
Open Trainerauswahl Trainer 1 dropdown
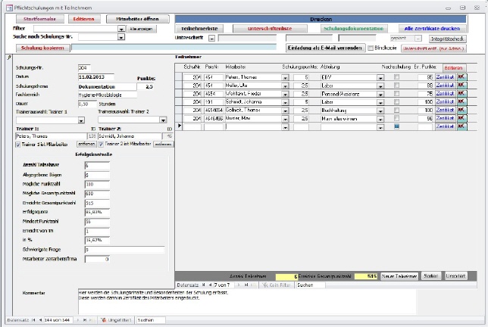pyautogui.click(x=81, y=120)
